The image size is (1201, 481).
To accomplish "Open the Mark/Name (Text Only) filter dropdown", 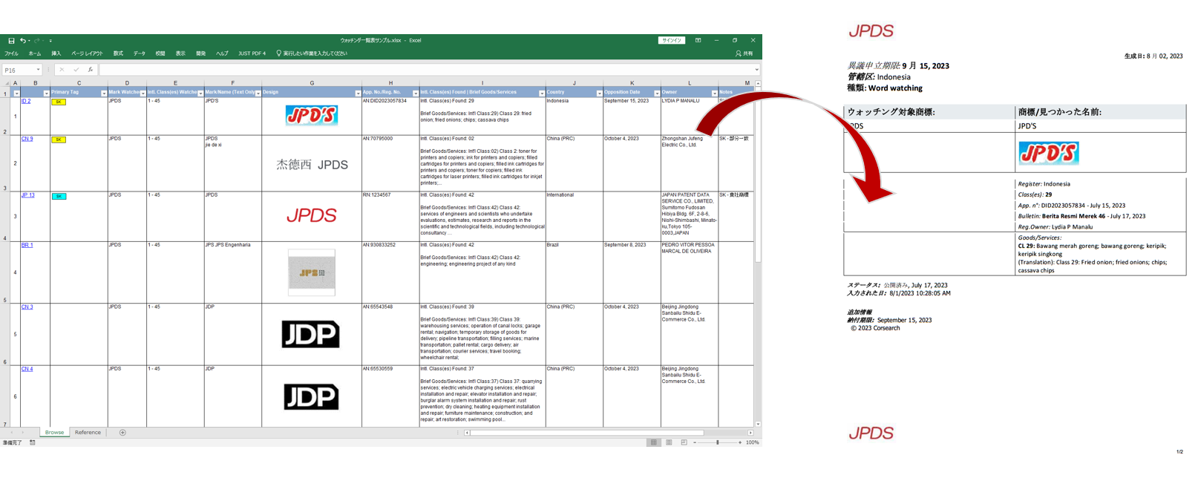I will (x=258, y=94).
